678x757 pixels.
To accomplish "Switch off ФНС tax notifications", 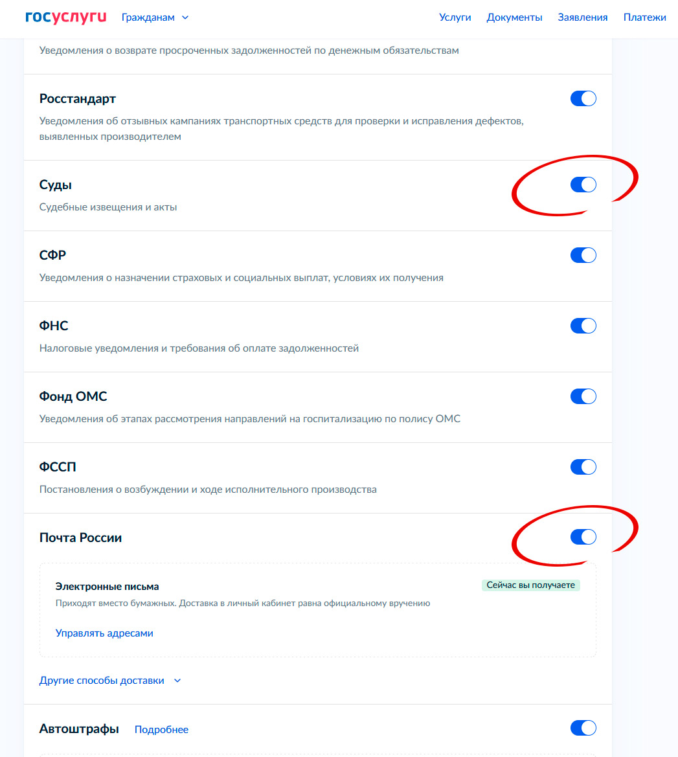I will point(583,326).
